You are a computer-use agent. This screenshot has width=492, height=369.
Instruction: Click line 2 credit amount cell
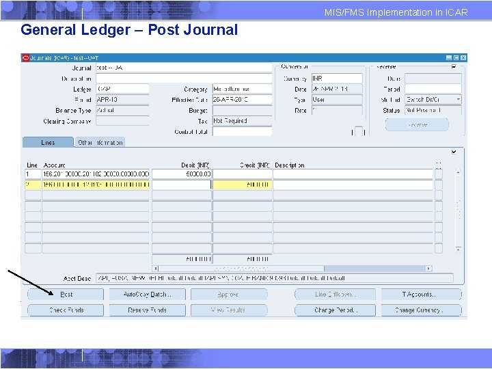242,184
